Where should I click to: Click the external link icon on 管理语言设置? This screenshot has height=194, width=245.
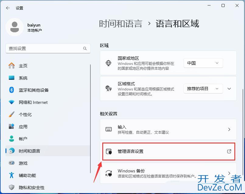pyautogui.click(x=229, y=151)
